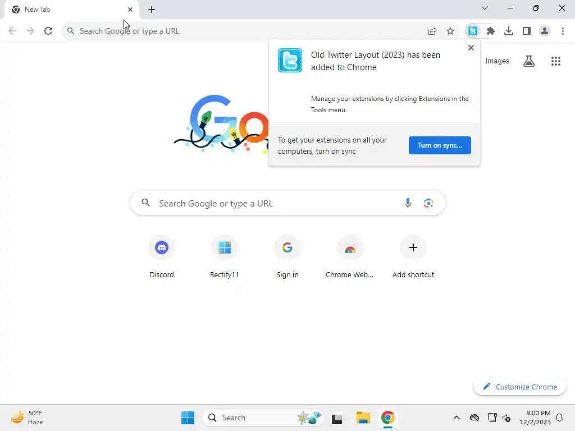The height and width of the screenshot is (431, 575).
Task: Open the Extensions puzzle piece menu
Action: click(x=491, y=31)
